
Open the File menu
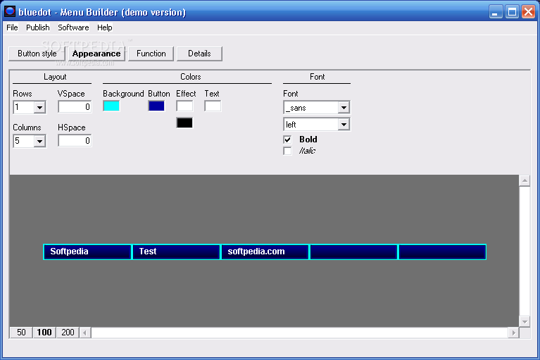(x=12, y=27)
